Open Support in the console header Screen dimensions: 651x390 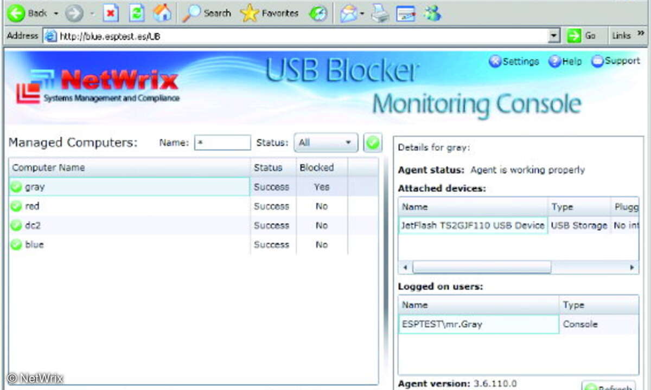(616, 61)
